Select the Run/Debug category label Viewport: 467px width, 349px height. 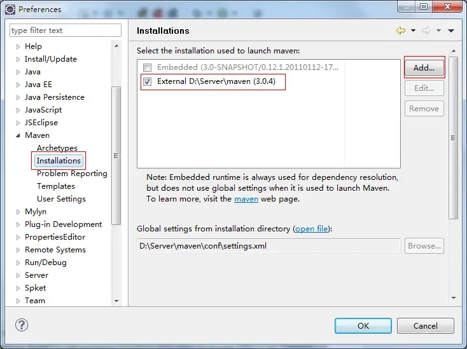pos(46,263)
